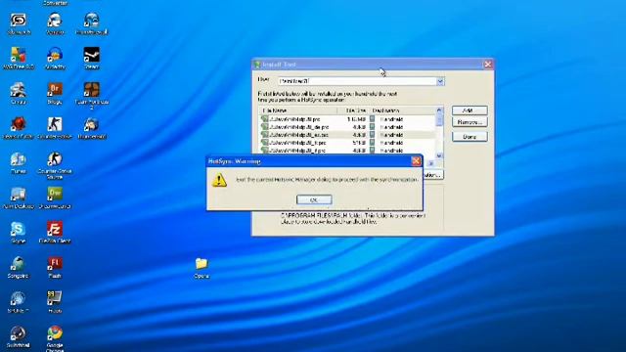Click the Done button in Install Tool
The height and width of the screenshot is (352, 626).
[469, 137]
